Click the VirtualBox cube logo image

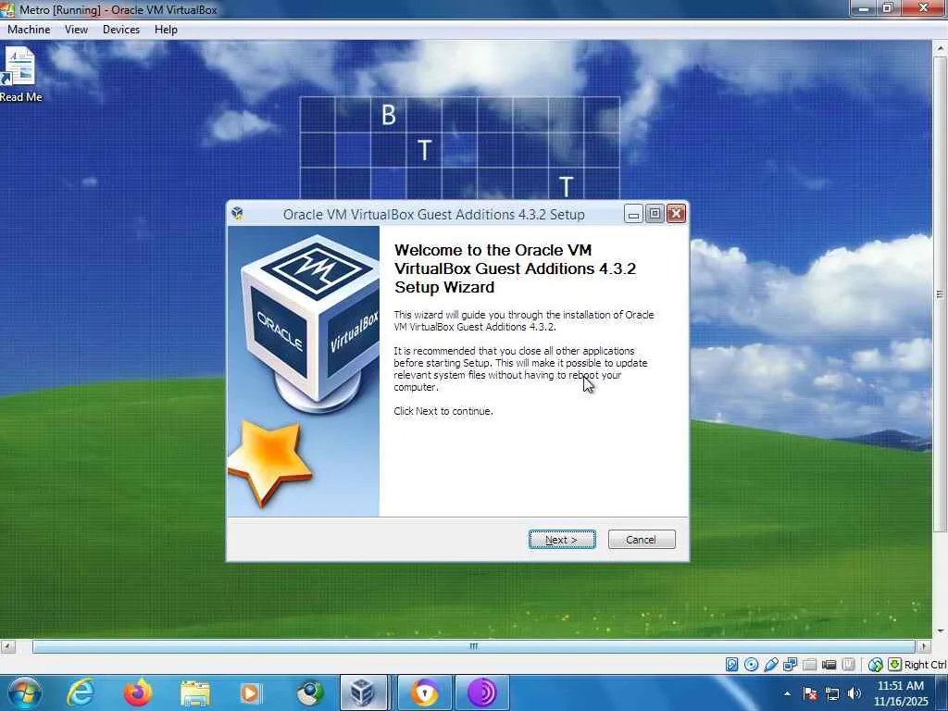pos(309,325)
